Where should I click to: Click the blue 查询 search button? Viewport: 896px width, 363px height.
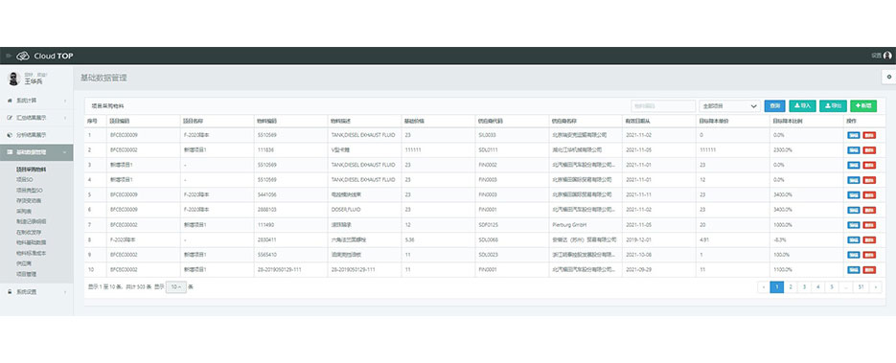[775, 105]
